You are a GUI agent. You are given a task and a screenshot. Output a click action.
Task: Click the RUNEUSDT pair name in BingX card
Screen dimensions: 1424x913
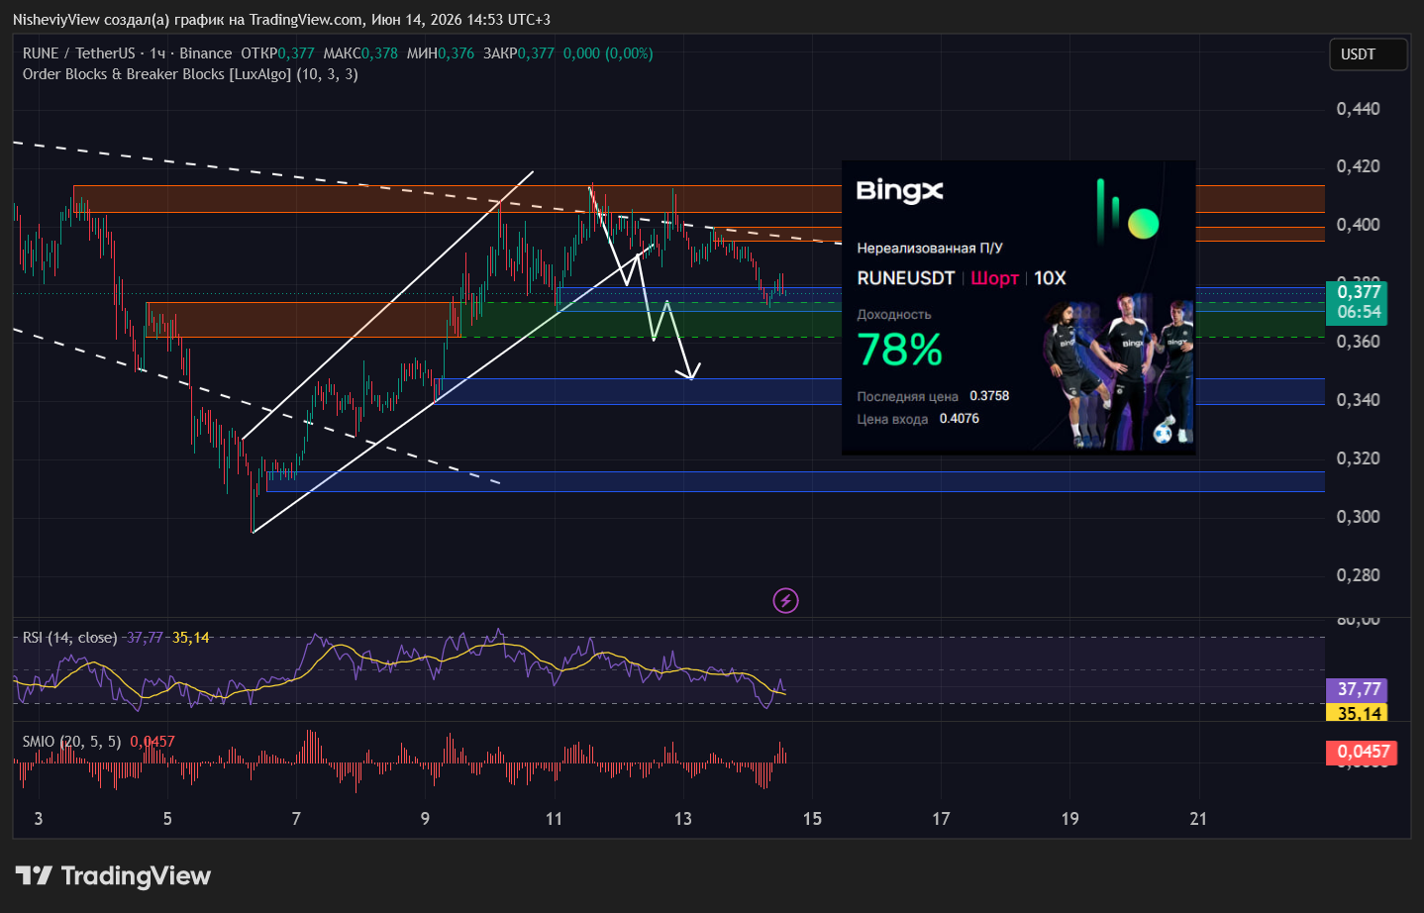[x=905, y=278]
